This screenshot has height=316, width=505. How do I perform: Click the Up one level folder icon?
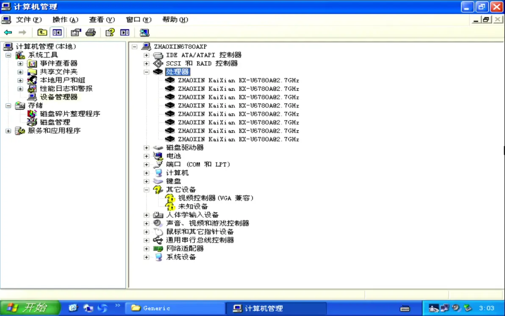[x=42, y=32]
